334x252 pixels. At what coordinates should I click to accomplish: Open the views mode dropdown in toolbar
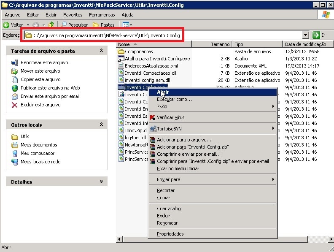[x=127, y=25]
